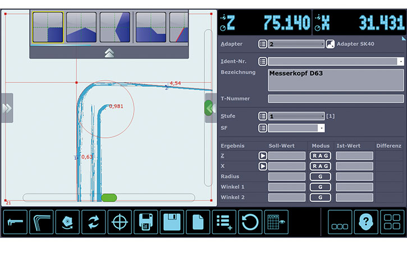Select the pointed peak edge shape thumbnail
This screenshot has width=407, height=269.
coord(81,27)
